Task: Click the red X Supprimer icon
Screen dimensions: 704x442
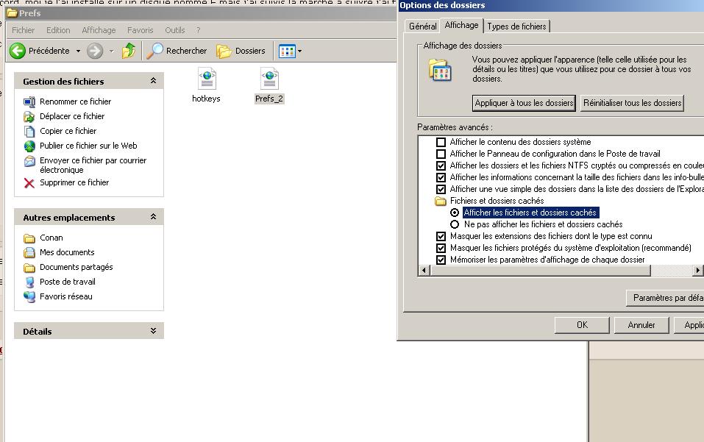Action: pyautogui.click(x=29, y=183)
